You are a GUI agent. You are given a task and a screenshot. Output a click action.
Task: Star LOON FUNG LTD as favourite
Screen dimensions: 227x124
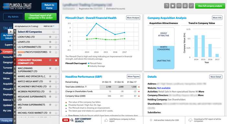[50, 37]
